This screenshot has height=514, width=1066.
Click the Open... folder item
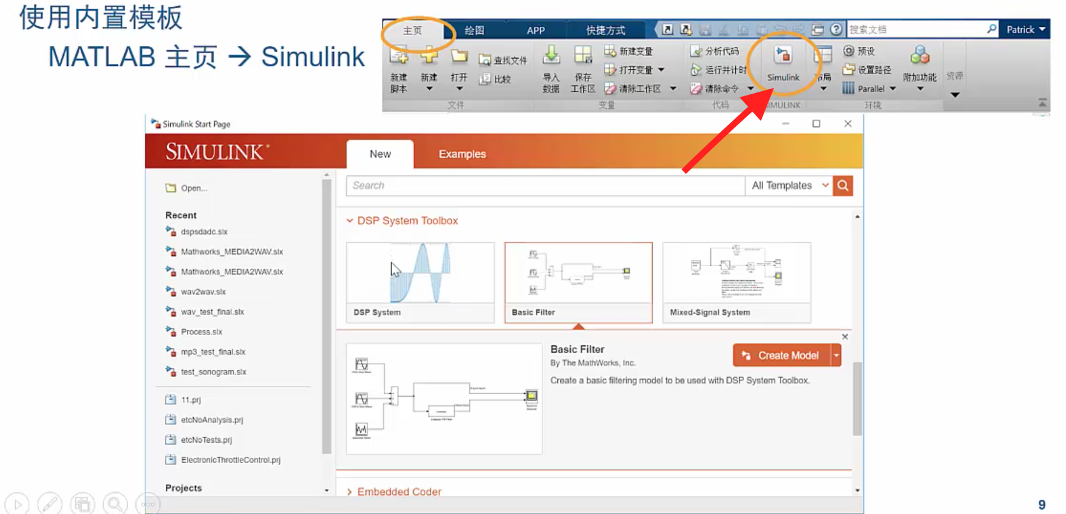(x=186, y=188)
